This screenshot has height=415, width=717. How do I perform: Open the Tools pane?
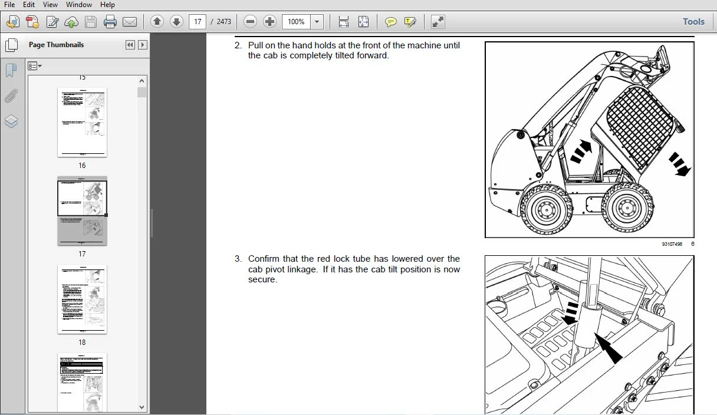(693, 21)
